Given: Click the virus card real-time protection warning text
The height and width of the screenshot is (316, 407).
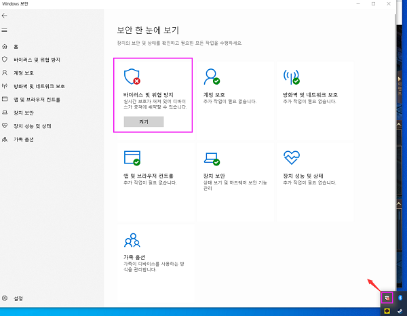Looking at the screenshot, I should [x=155, y=104].
